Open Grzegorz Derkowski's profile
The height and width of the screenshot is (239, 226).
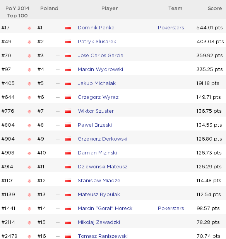click(103, 139)
